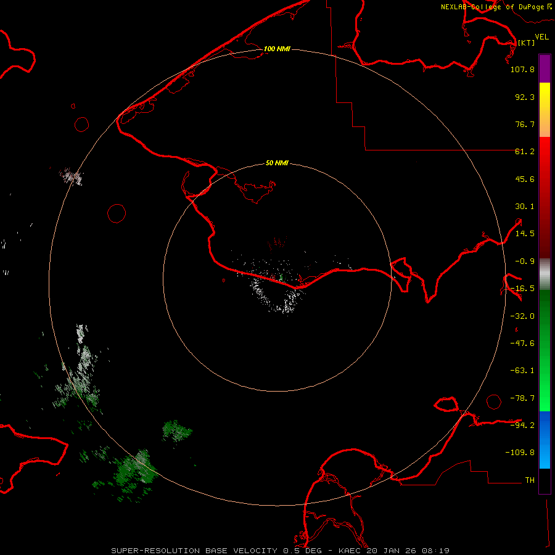
Task: Click the [KT] units label
Action: tap(527, 43)
